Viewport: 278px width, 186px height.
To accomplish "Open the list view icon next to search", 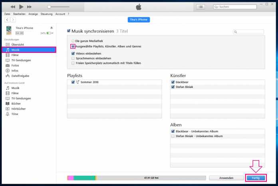I will tap(201, 7).
